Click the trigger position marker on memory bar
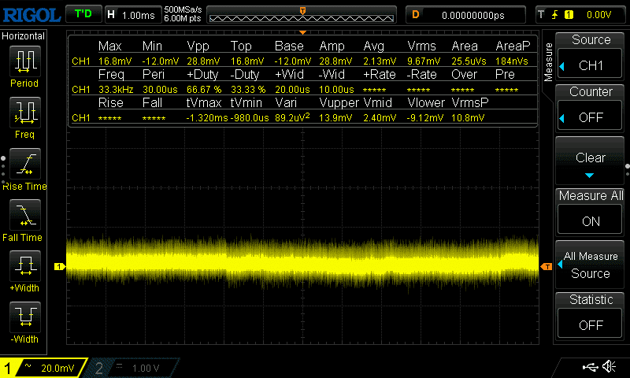Screen dimensions: 630x378 [302, 11]
